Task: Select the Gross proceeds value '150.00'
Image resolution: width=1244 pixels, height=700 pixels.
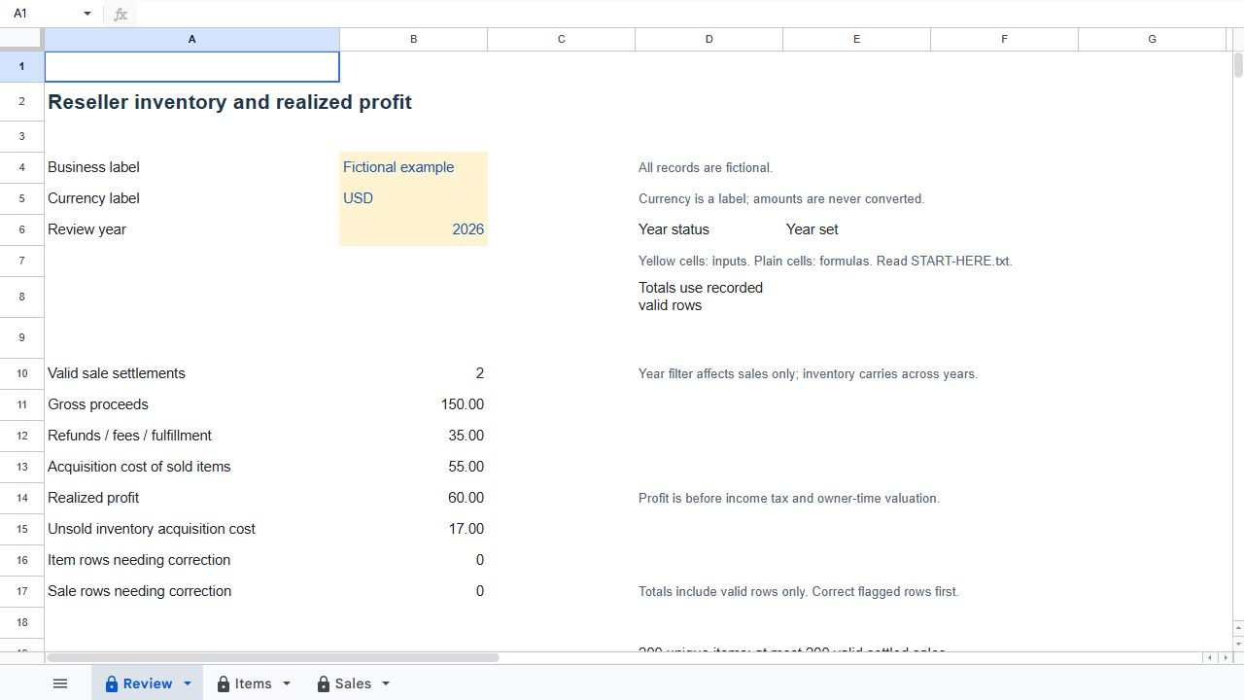Action: pyautogui.click(x=413, y=404)
